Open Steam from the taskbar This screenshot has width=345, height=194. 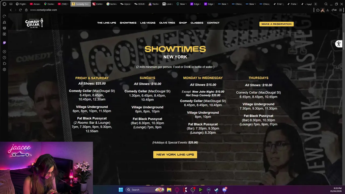click(216, 190)
